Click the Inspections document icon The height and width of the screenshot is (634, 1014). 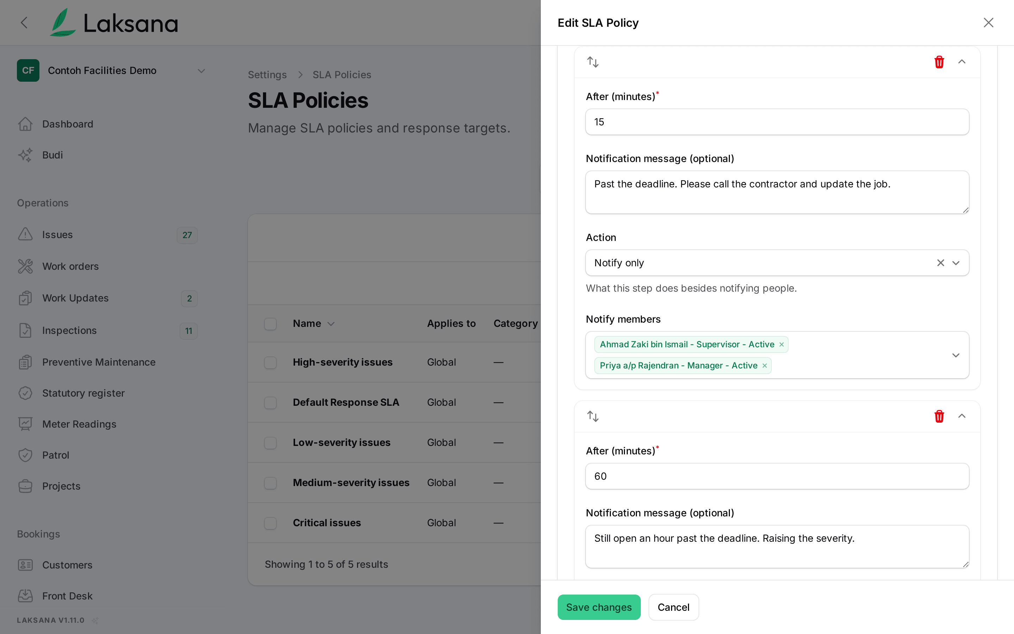[25, 330]
